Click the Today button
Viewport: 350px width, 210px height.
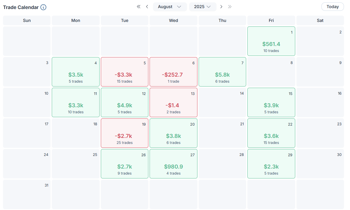333,7
